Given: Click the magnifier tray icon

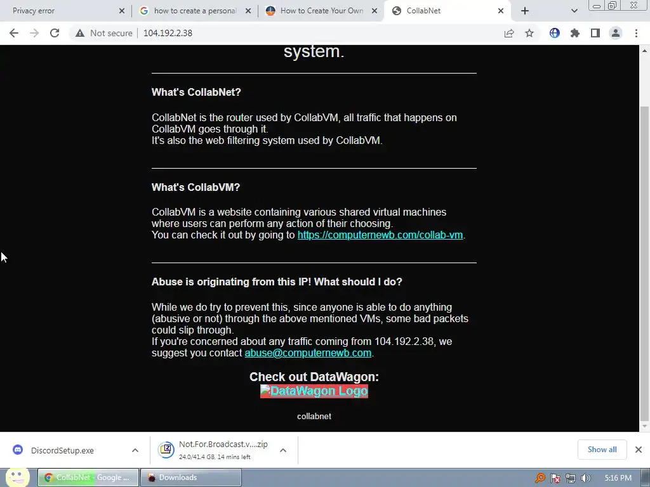Looking at the screenshot, I should (540, 478).
